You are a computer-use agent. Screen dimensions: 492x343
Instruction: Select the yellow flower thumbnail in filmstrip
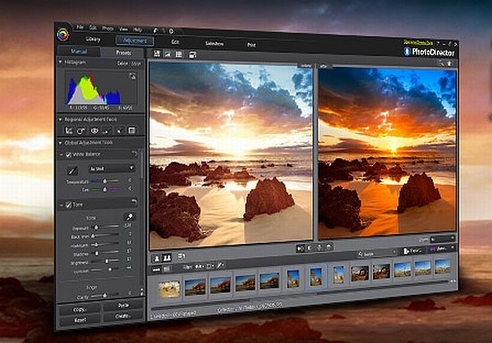click(x=169, y=289)
